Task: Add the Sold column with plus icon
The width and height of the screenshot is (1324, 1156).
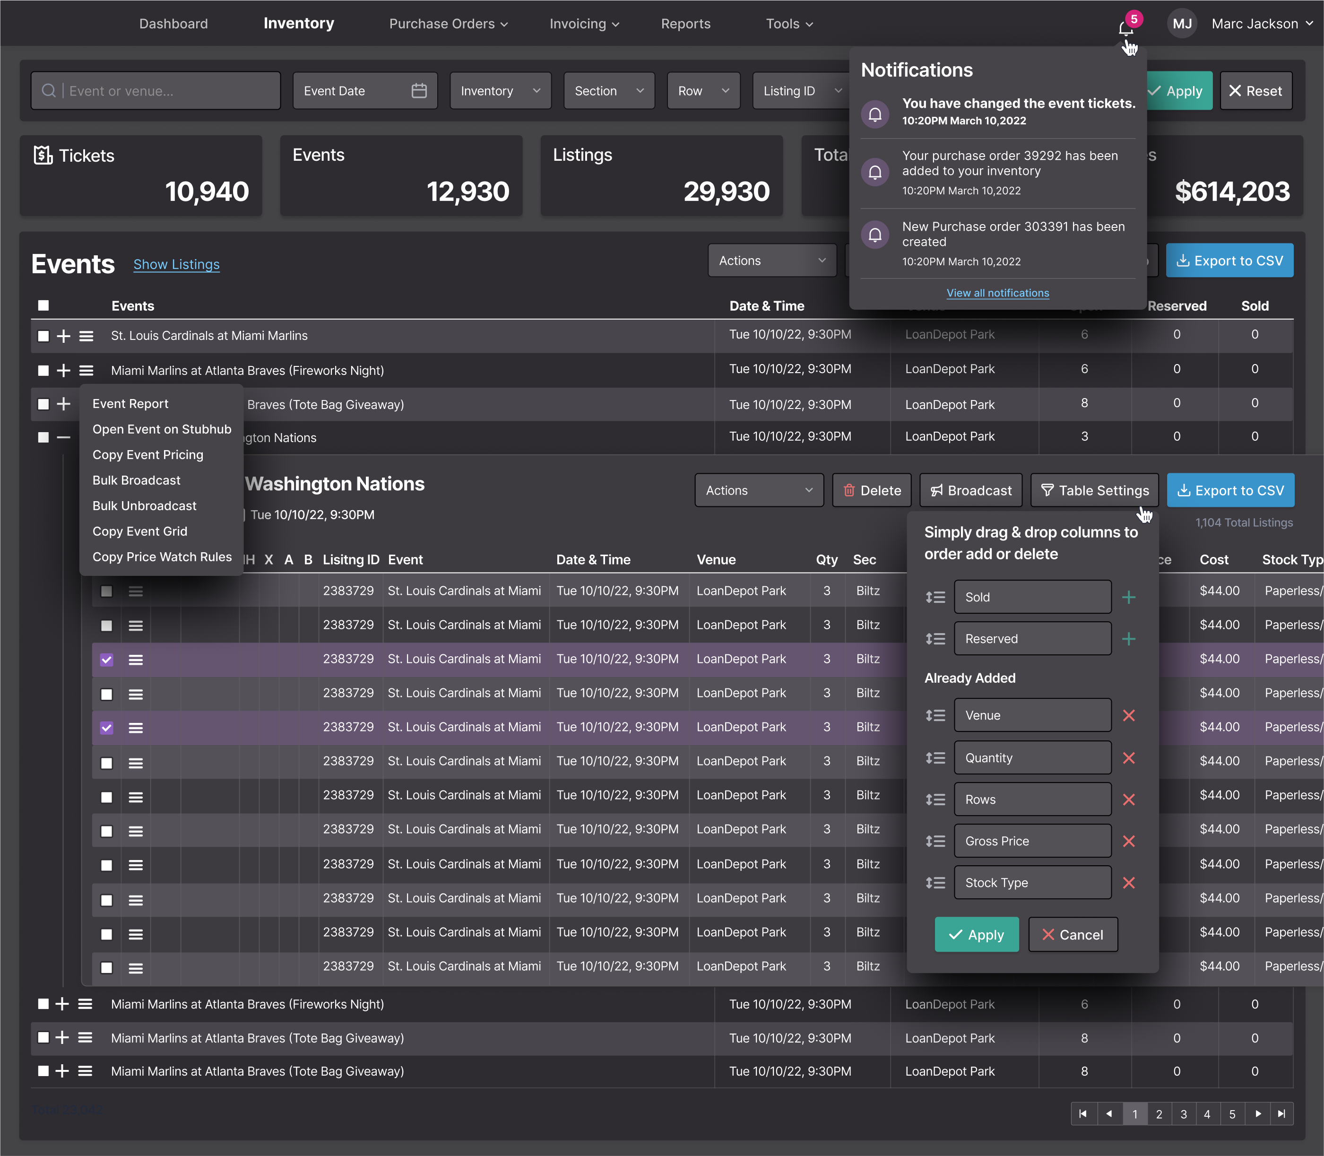Action: click(x=1129, y=597)
